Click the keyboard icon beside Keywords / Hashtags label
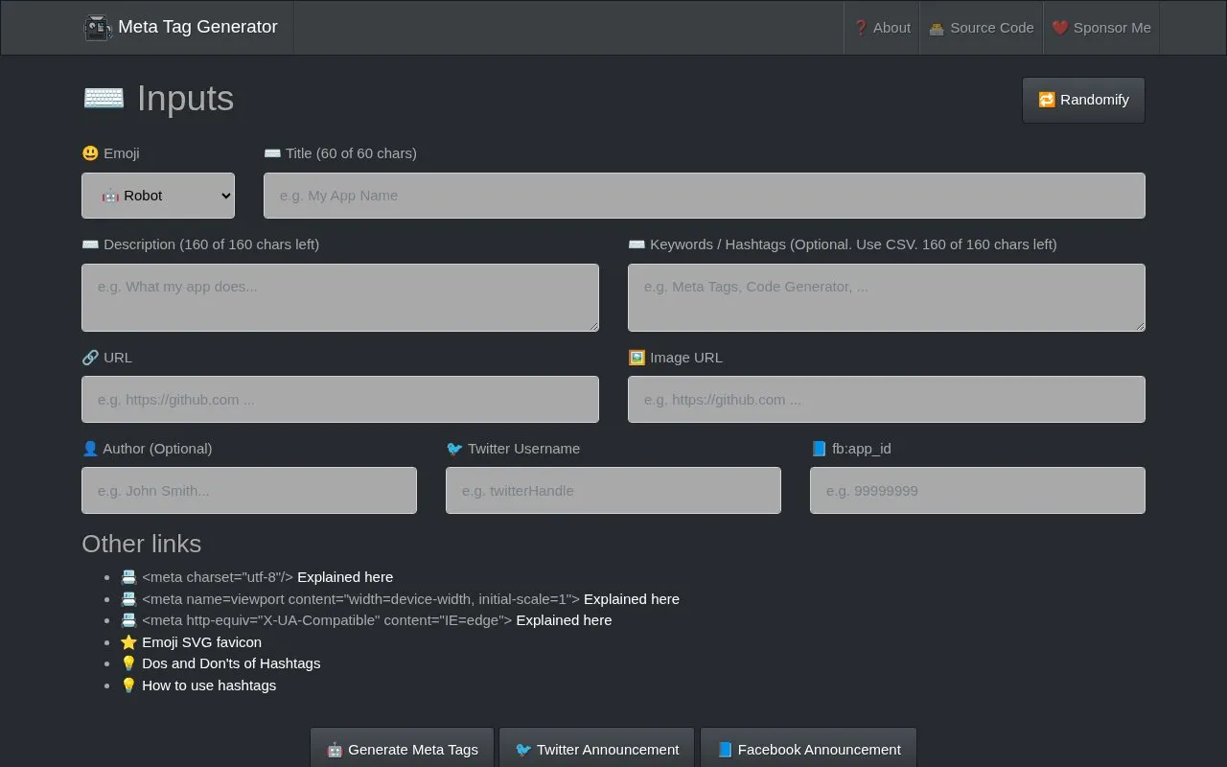Viewport: 1227px width, 767px height. (637, 244)
